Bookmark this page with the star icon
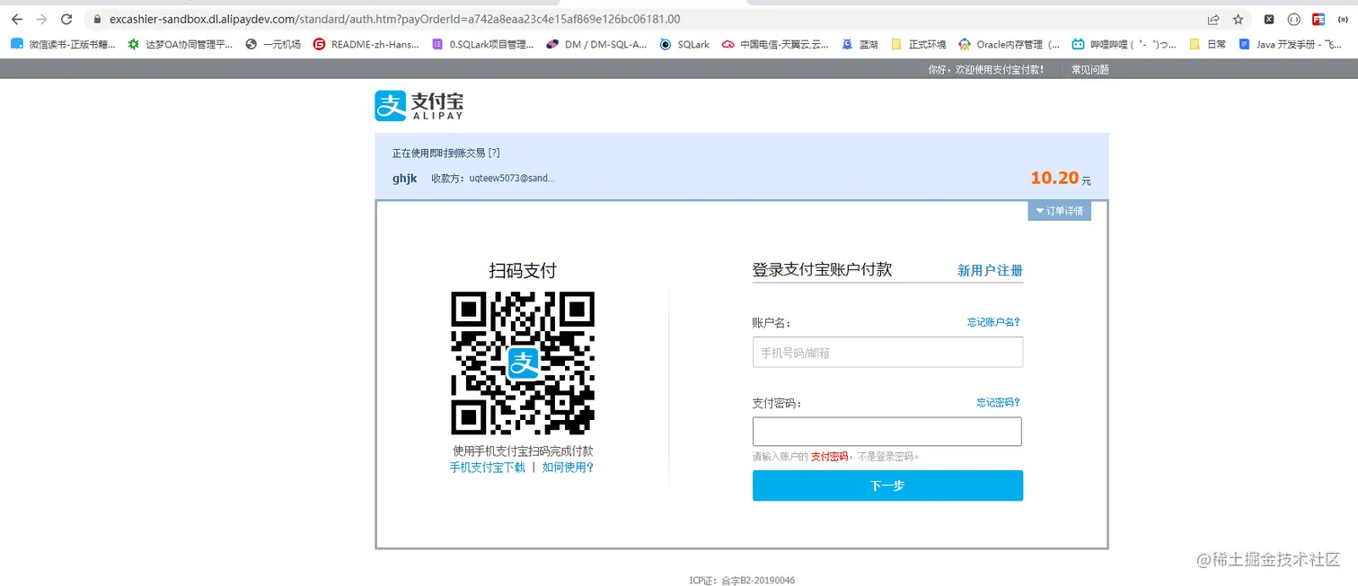Screen dimensions: 1358x586 (x=1239, y=19)
